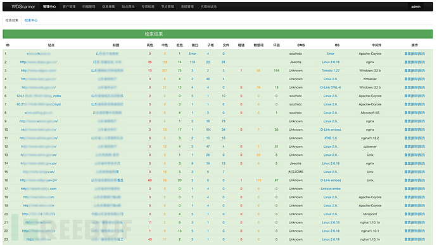Open the WDScanner brand link
This screenshot has width=437, height=245.
23,6
